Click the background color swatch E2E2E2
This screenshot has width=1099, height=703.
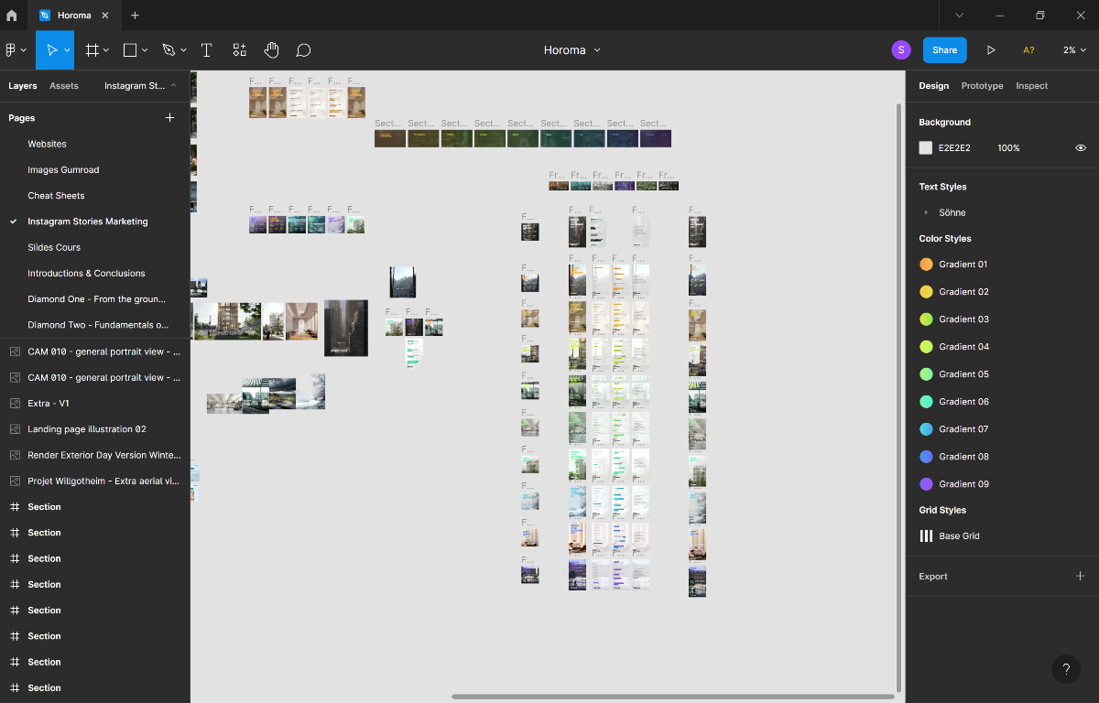926,147
